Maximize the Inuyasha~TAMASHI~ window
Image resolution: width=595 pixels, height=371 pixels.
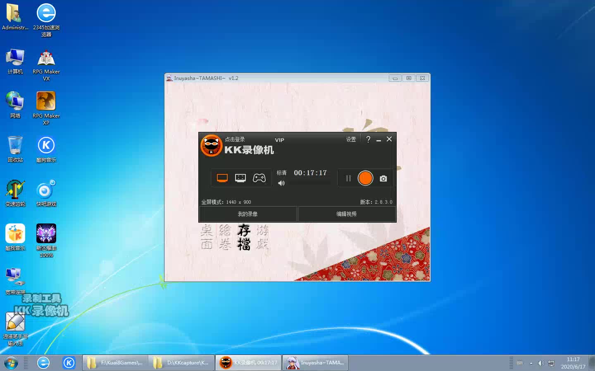409,78
